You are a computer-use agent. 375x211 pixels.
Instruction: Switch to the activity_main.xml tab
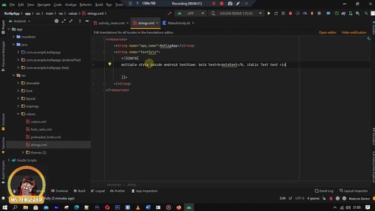111,23
